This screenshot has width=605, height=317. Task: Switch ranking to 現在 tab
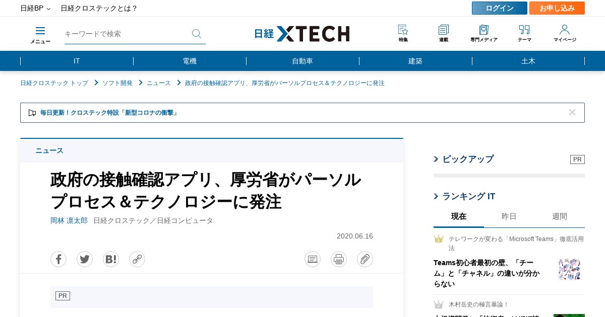(459, 216)
